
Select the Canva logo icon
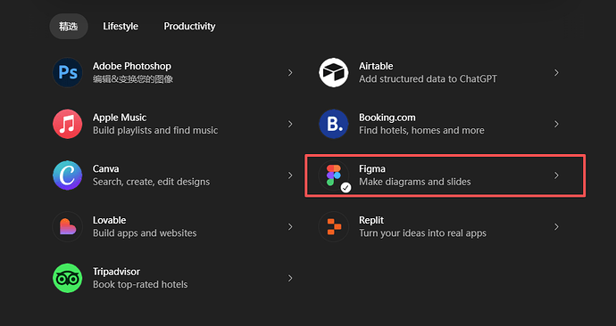click(68, 175)
